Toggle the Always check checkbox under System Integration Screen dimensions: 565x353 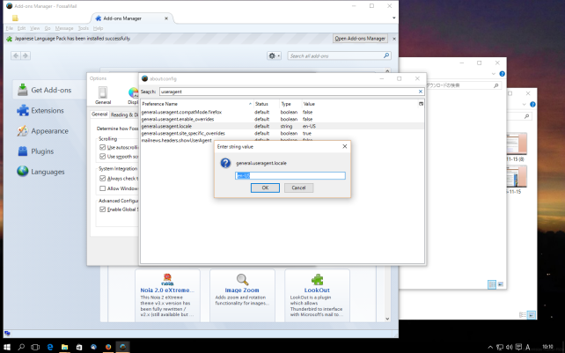[x=103, y=179]
